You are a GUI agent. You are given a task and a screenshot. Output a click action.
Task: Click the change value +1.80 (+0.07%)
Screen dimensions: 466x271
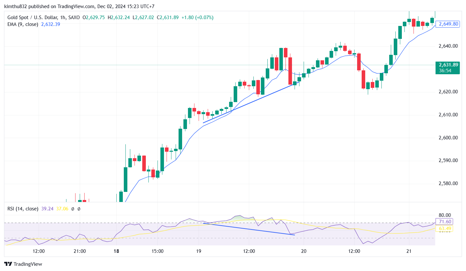[x=197, y=18]
